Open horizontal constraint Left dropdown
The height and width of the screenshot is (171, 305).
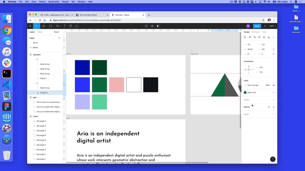tap(261, 67)
